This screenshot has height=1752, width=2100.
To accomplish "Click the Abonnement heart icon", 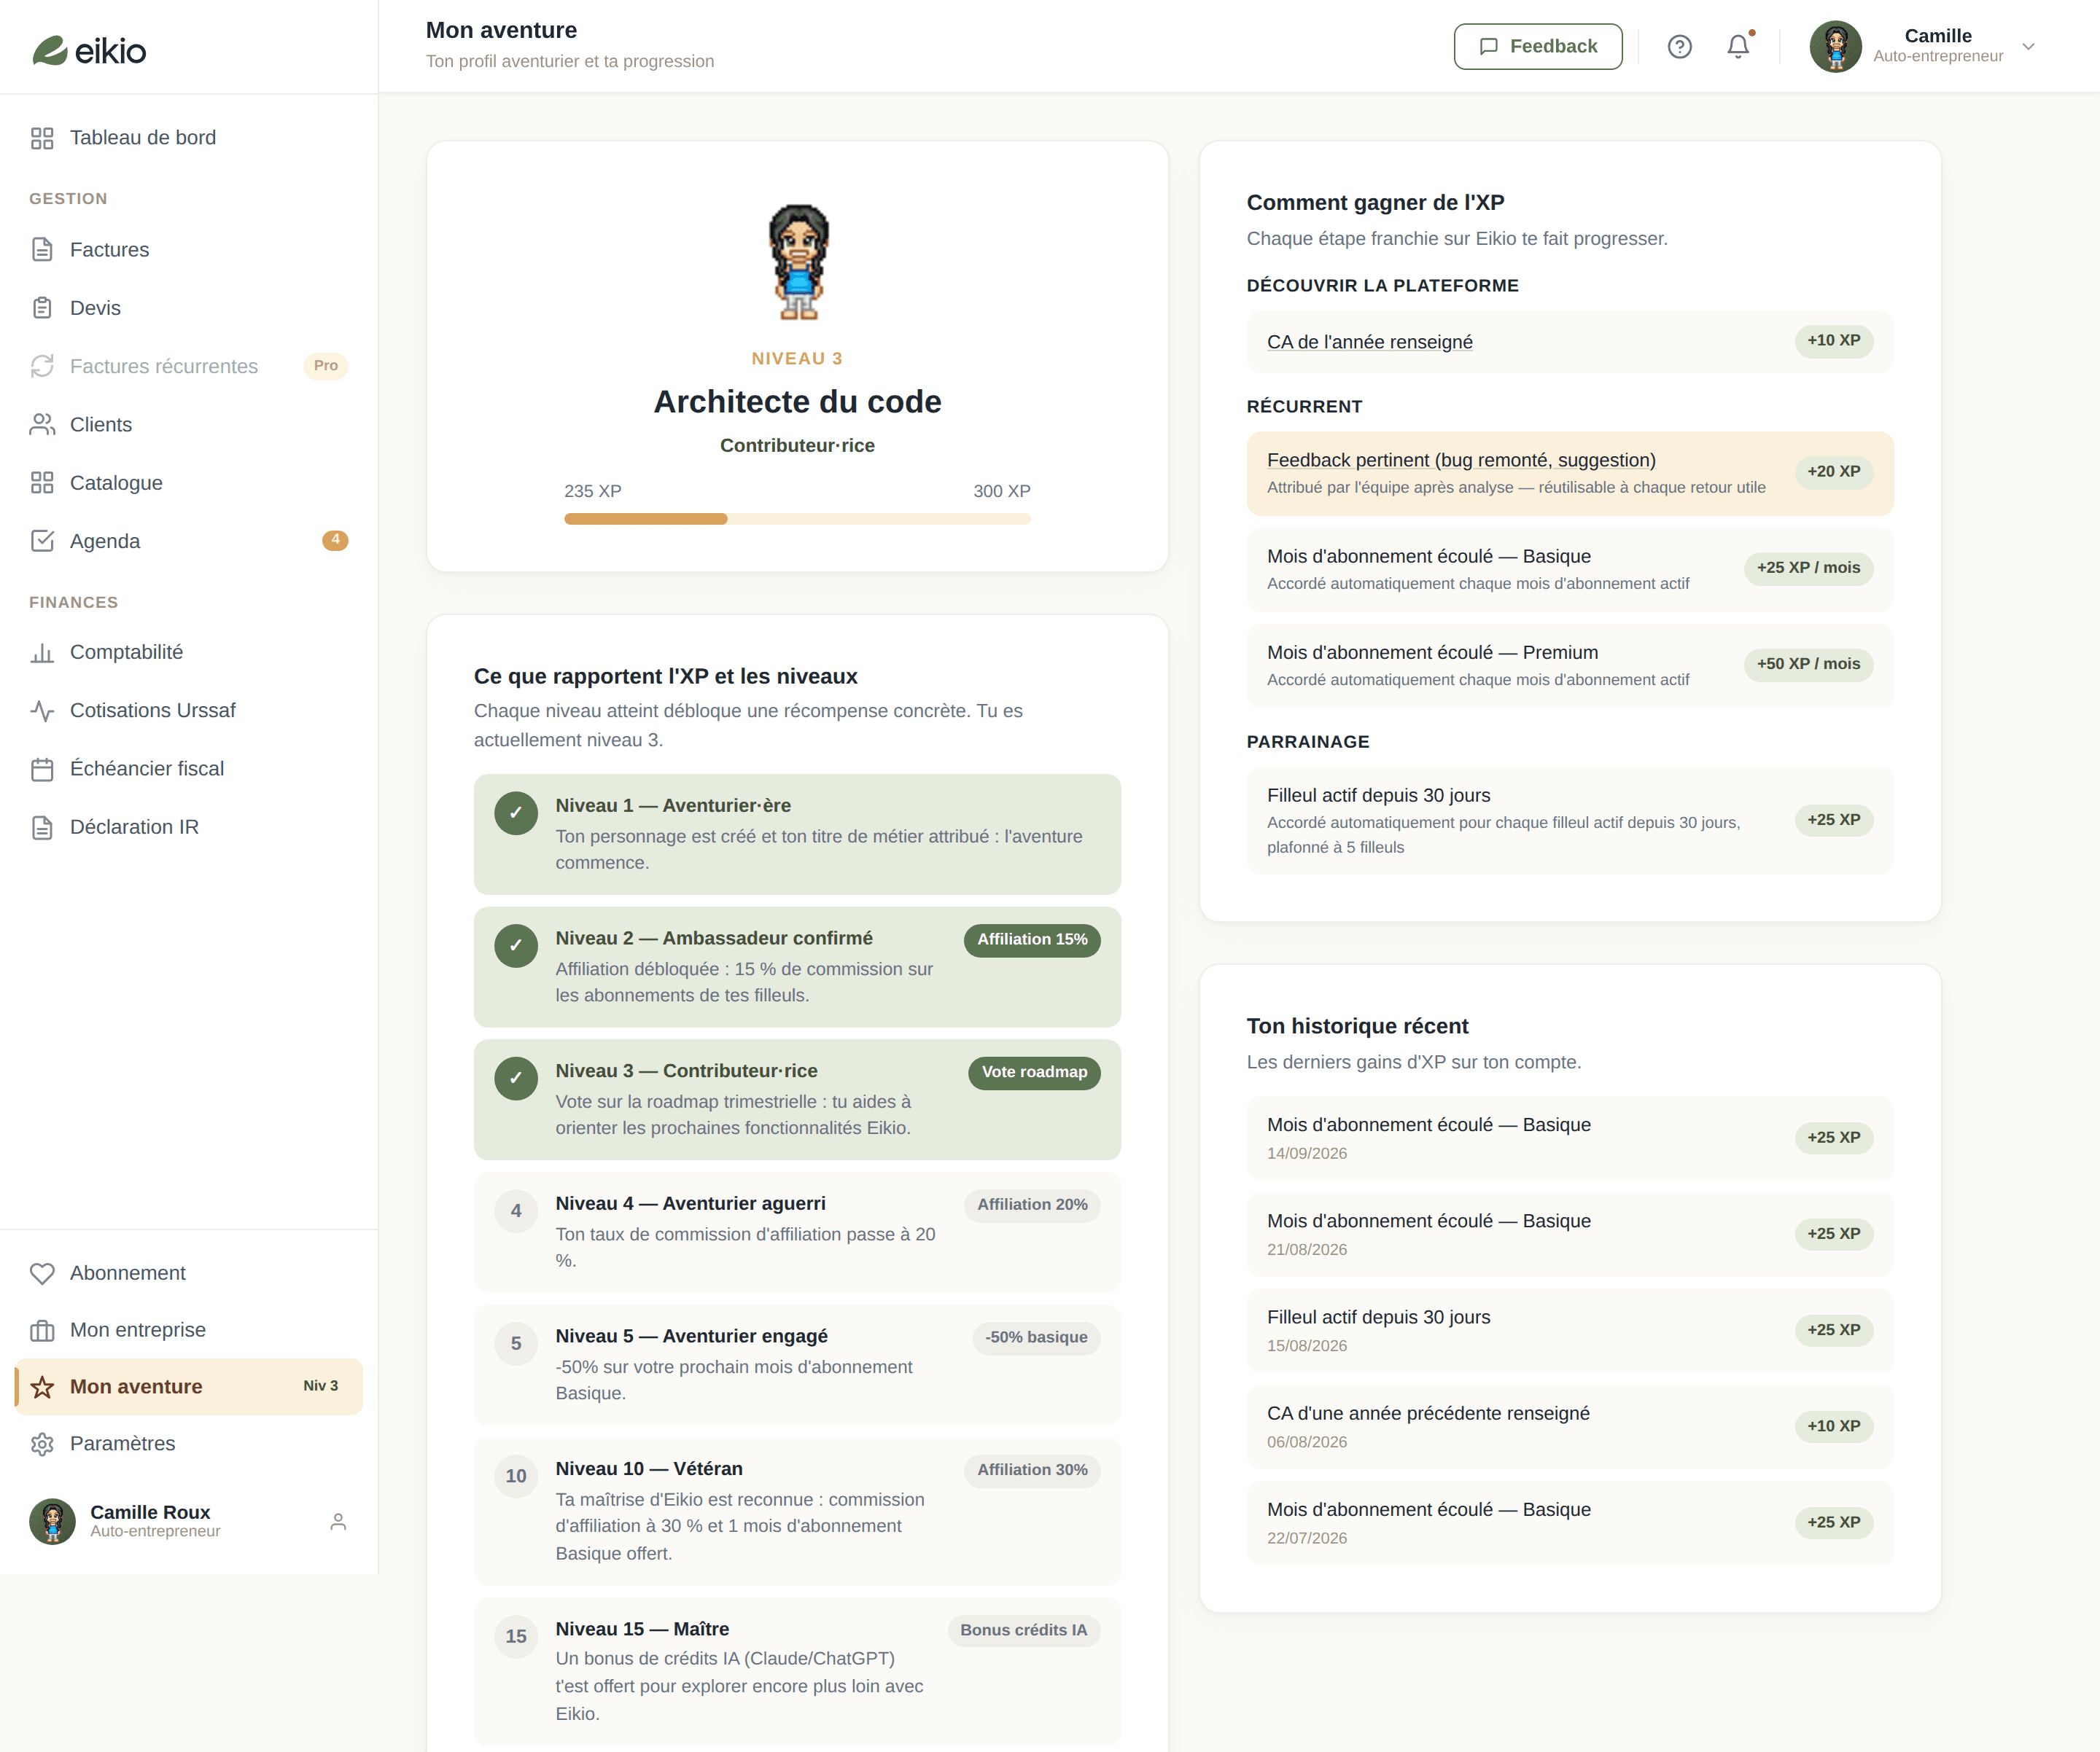I will 42,1273.
